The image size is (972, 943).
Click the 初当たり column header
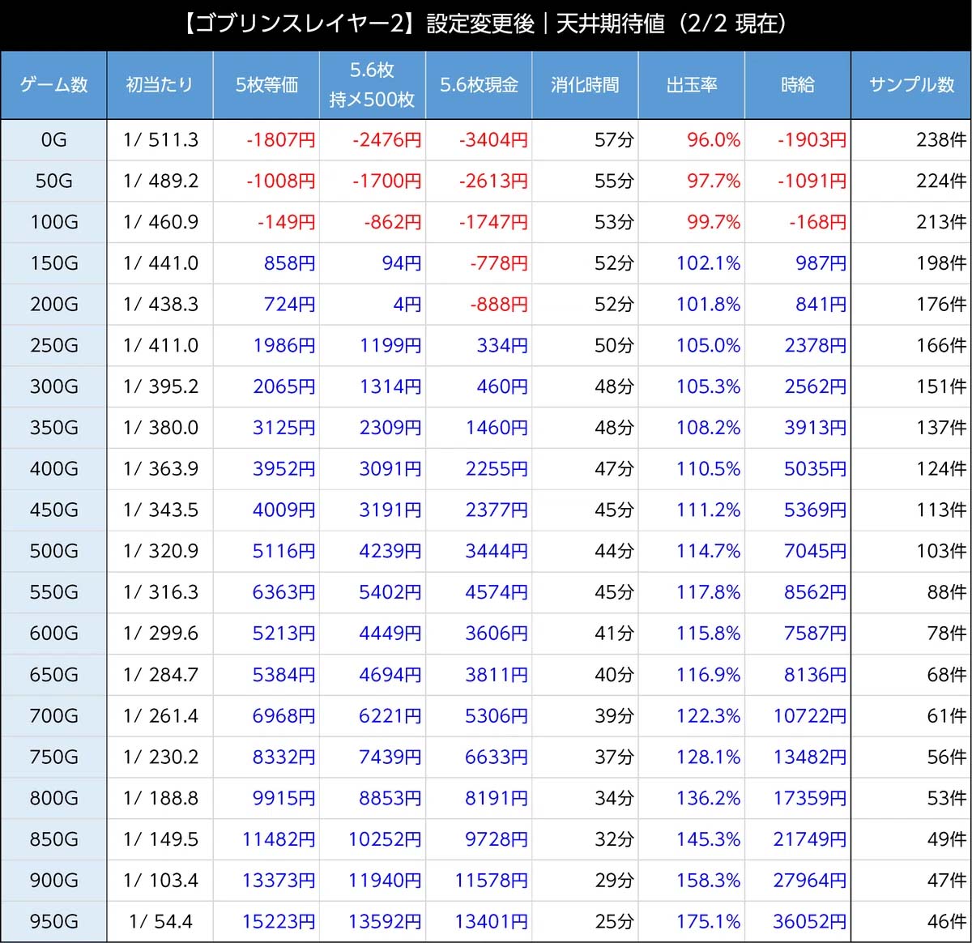pyautogui.click(x=160, y=85)
